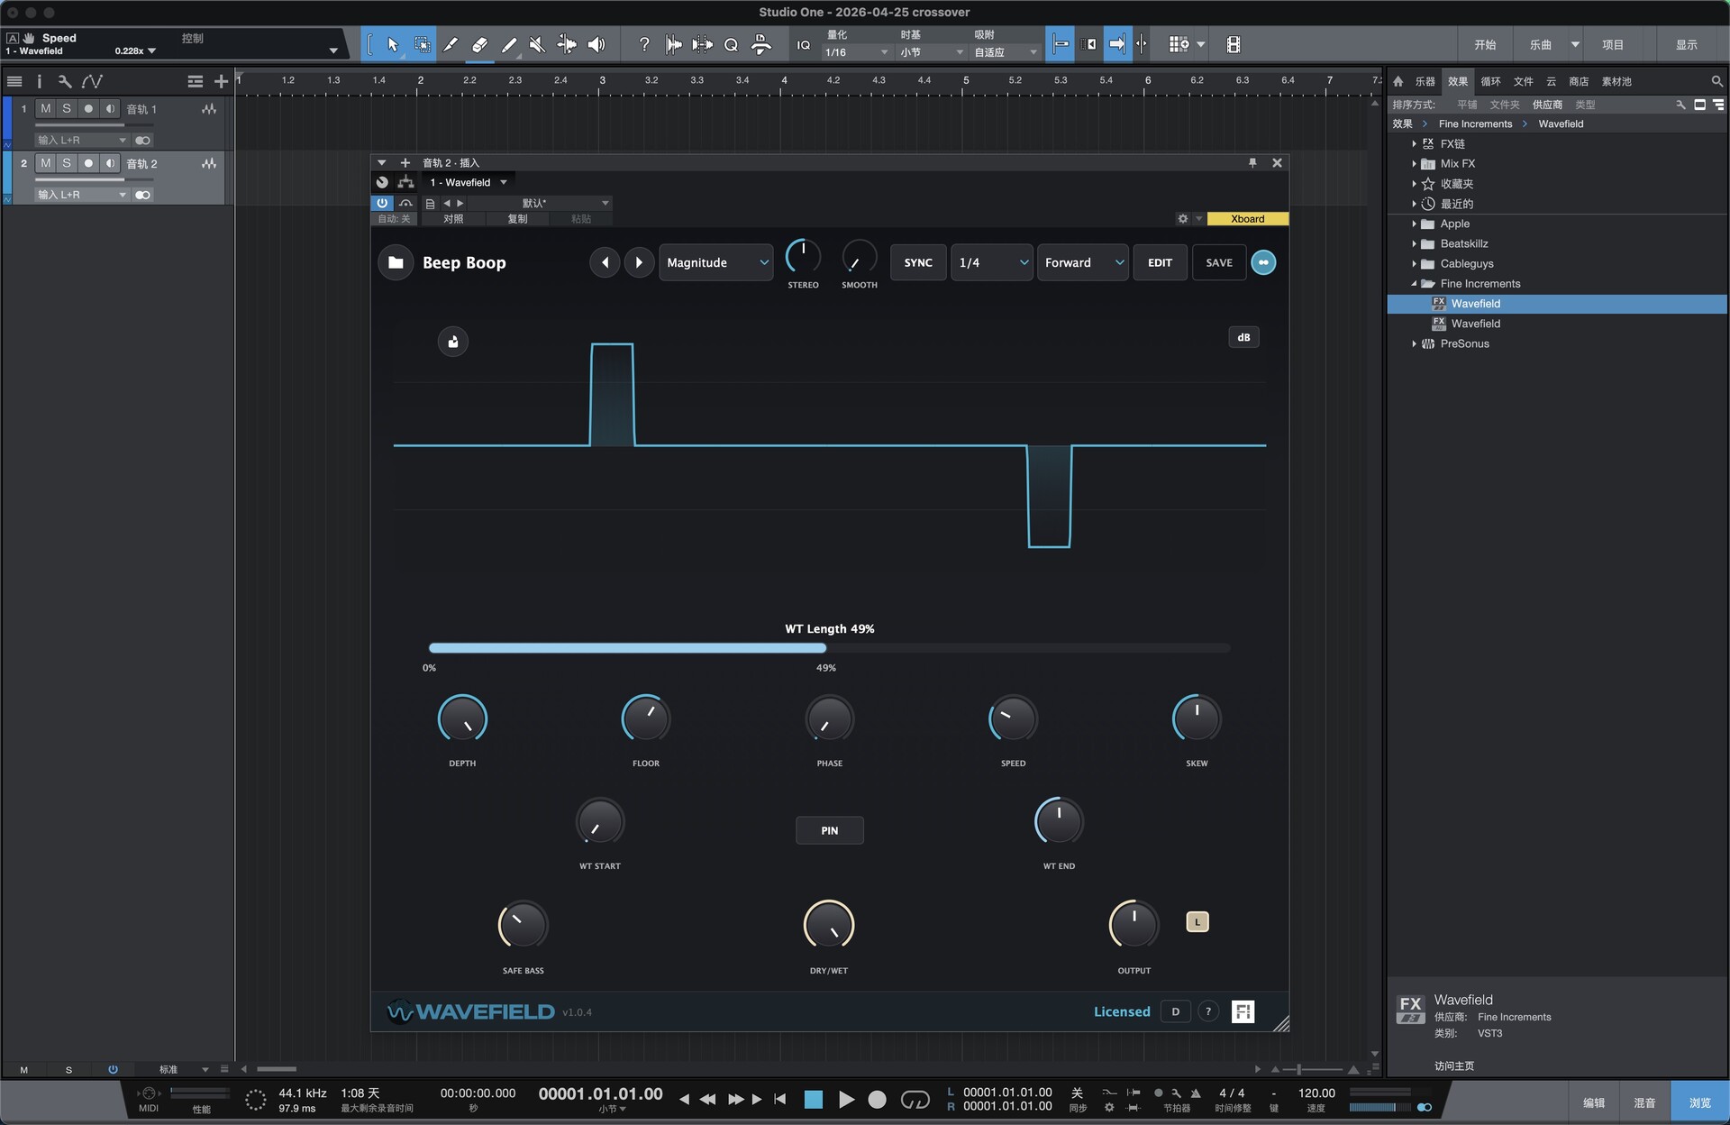Pin the plugin window
The width and height of the screenshot is (1730, 1125).
click(1252, 162)
